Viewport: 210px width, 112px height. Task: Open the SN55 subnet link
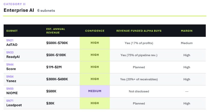click(x=10, y=89)
